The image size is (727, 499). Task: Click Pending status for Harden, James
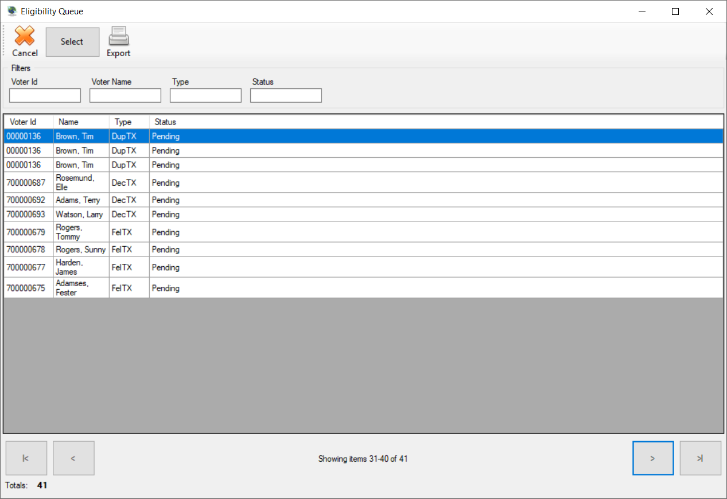(x=436, y=267)
